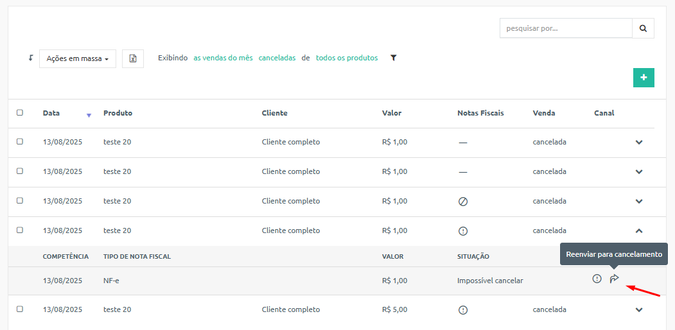Click the green plus add-sale button

pyautogui.click(x=644, y=78)
